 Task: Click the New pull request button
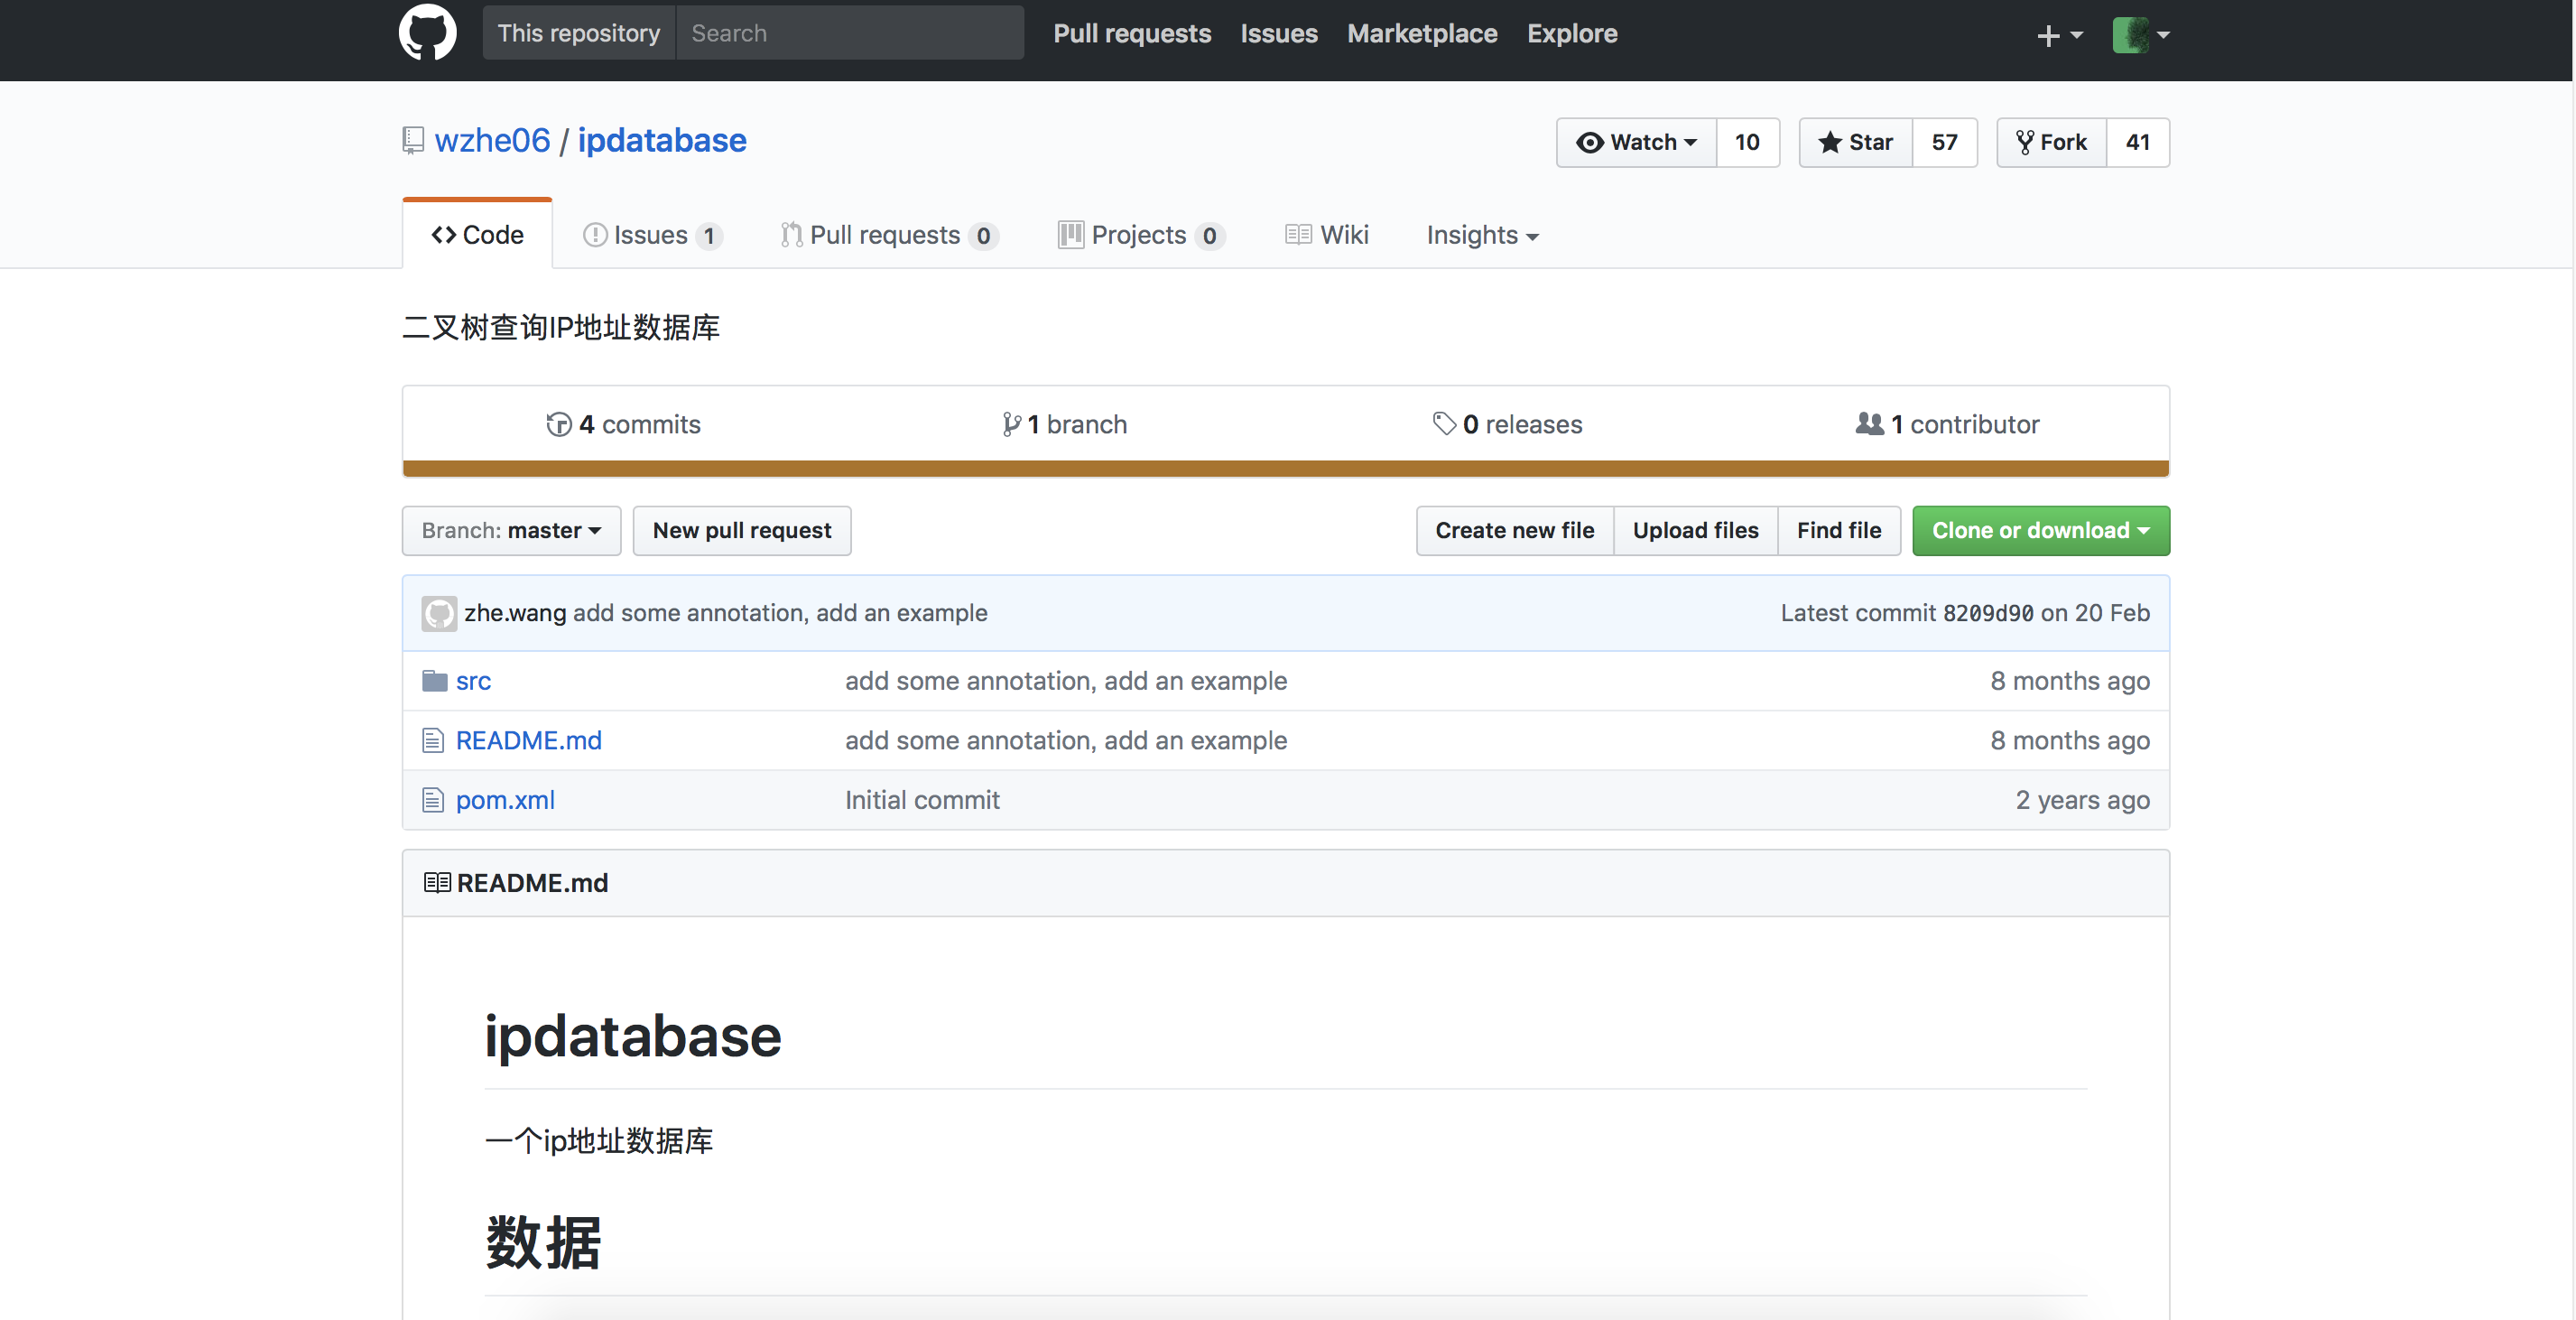[x=741, y=530]
